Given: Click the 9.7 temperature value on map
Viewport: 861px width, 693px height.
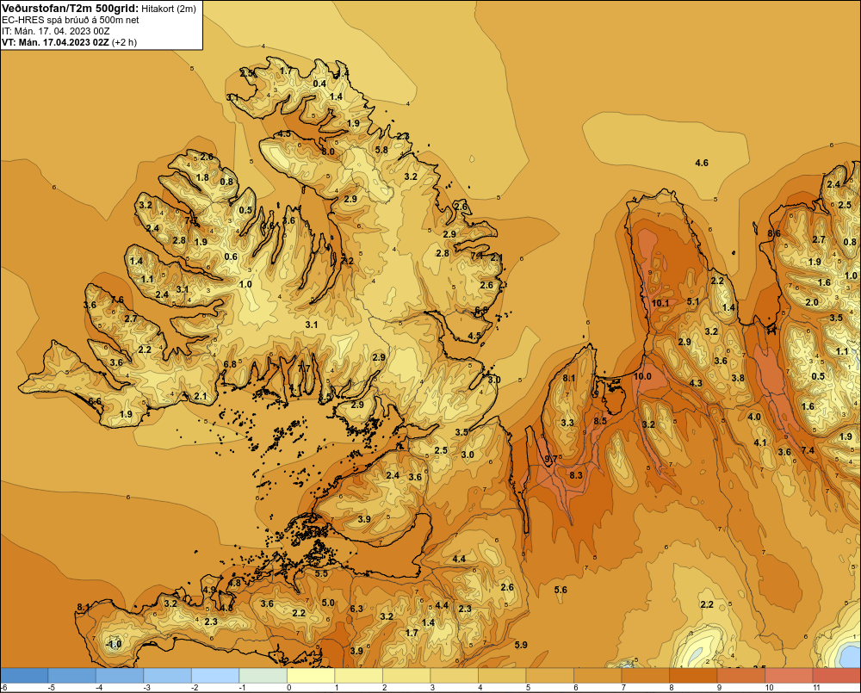Looking at the screenshot, I should click(x=551, y=458).
